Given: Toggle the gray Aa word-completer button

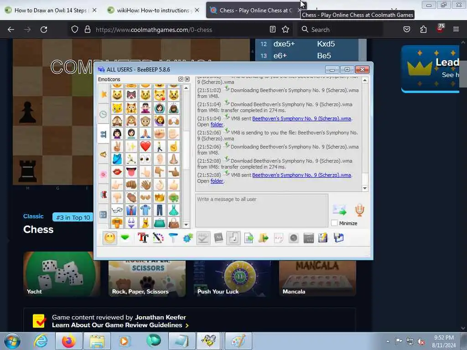Looking at the screenshot, I should click(218, 238).
